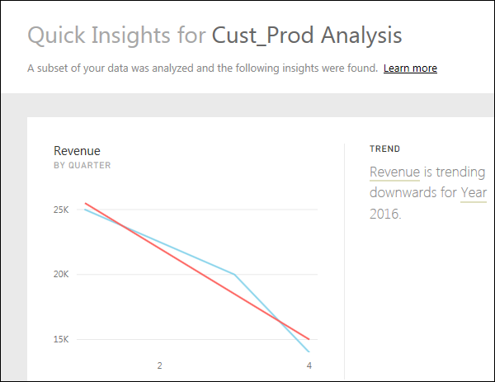Click the Cust_Prod Analysis title text

307,35
